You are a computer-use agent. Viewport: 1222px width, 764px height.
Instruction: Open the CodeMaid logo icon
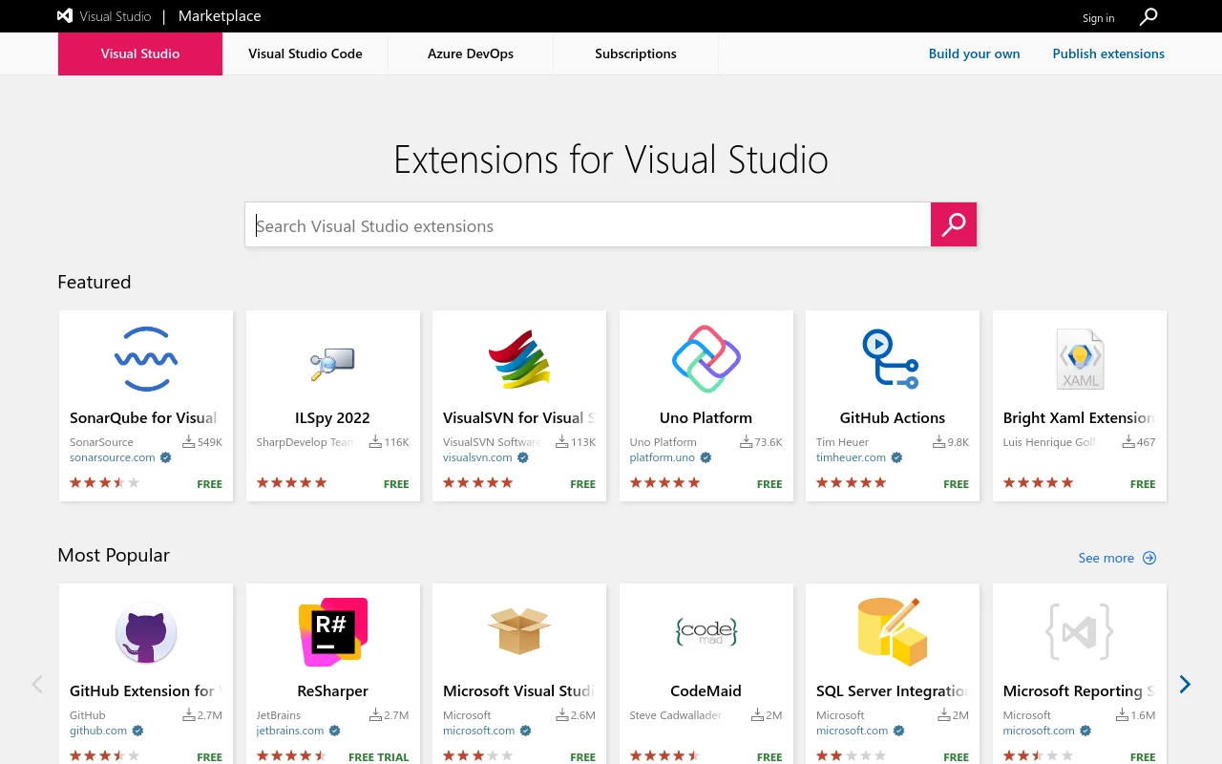click(706, 632)
